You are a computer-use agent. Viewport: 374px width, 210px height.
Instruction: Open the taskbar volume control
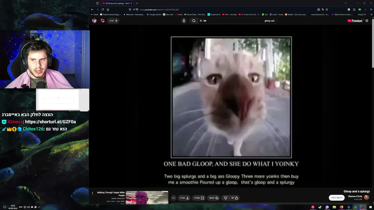tap(28, 207)
